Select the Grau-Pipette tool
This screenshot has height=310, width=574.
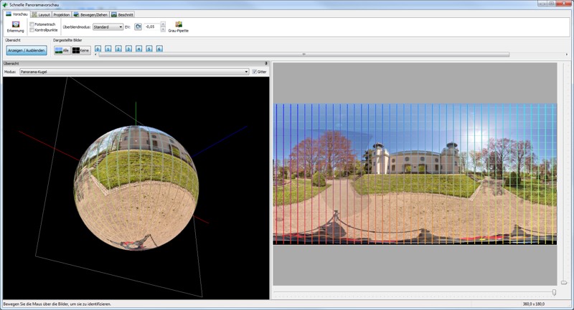click(178, 26)
